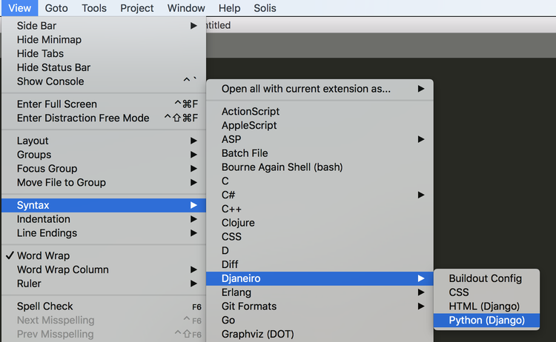Expand the Git Formats submenu
The image size is (556, 342).
[320, 306]
